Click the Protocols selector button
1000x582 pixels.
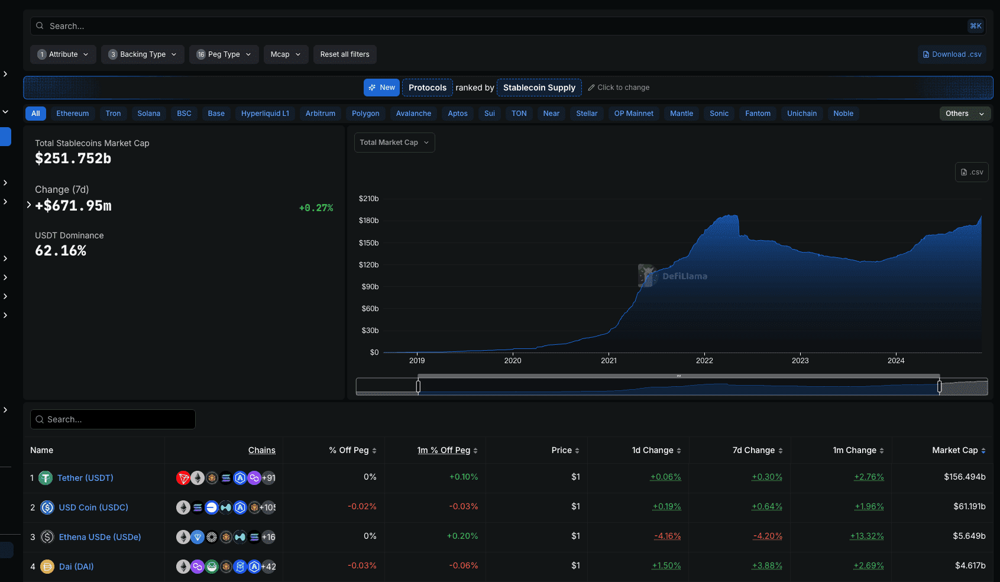428,88
